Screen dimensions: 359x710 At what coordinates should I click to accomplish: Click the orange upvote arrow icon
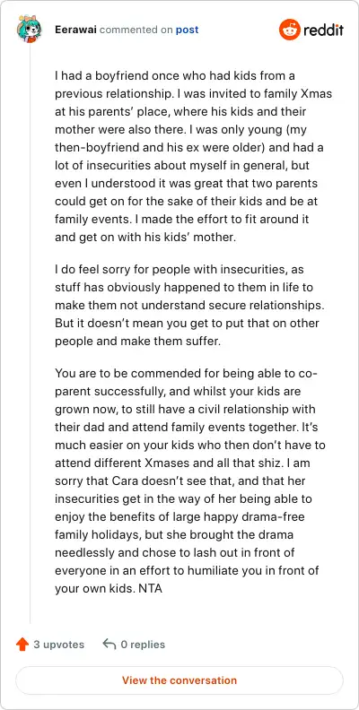(x=22, y=644)
